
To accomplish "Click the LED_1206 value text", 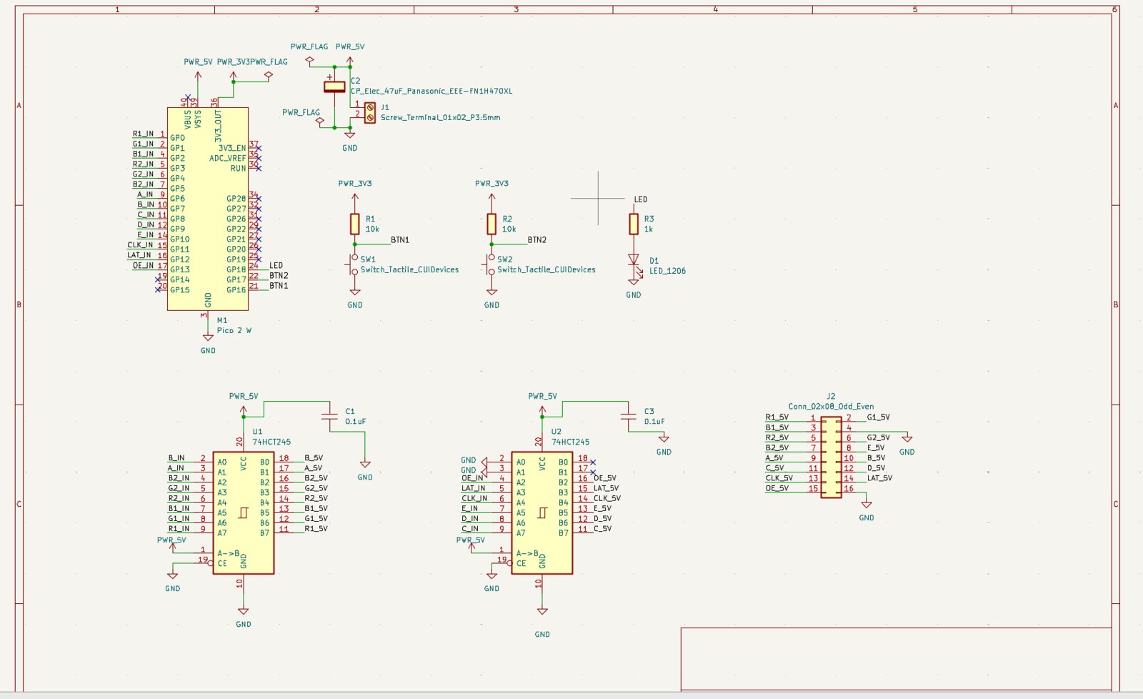I will tap(667, 271).
